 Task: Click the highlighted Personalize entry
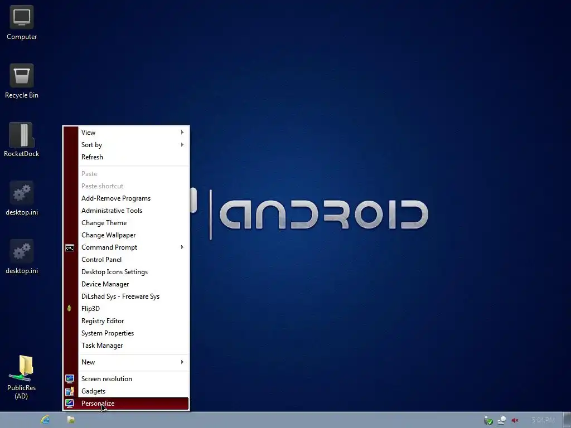126,403
